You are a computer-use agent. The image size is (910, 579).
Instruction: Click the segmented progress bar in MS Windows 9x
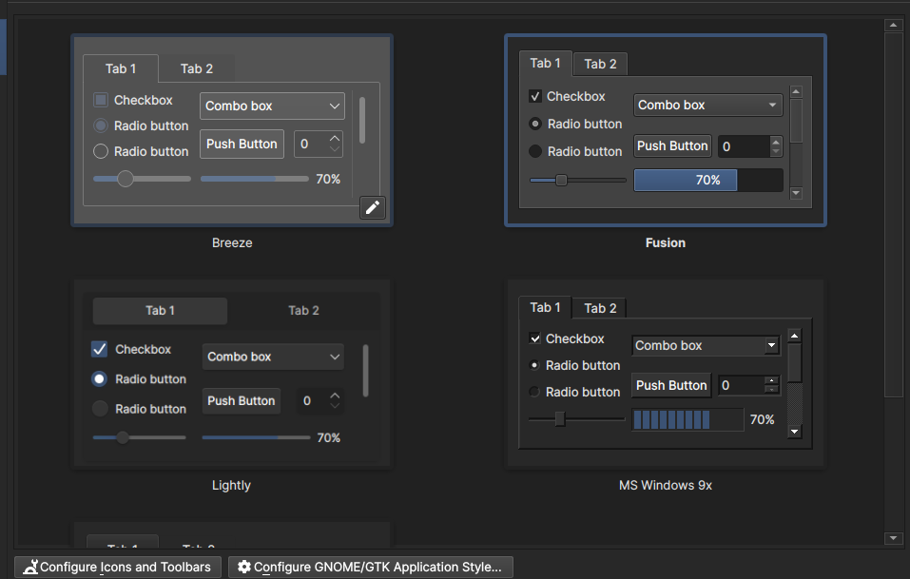(687, 419)
